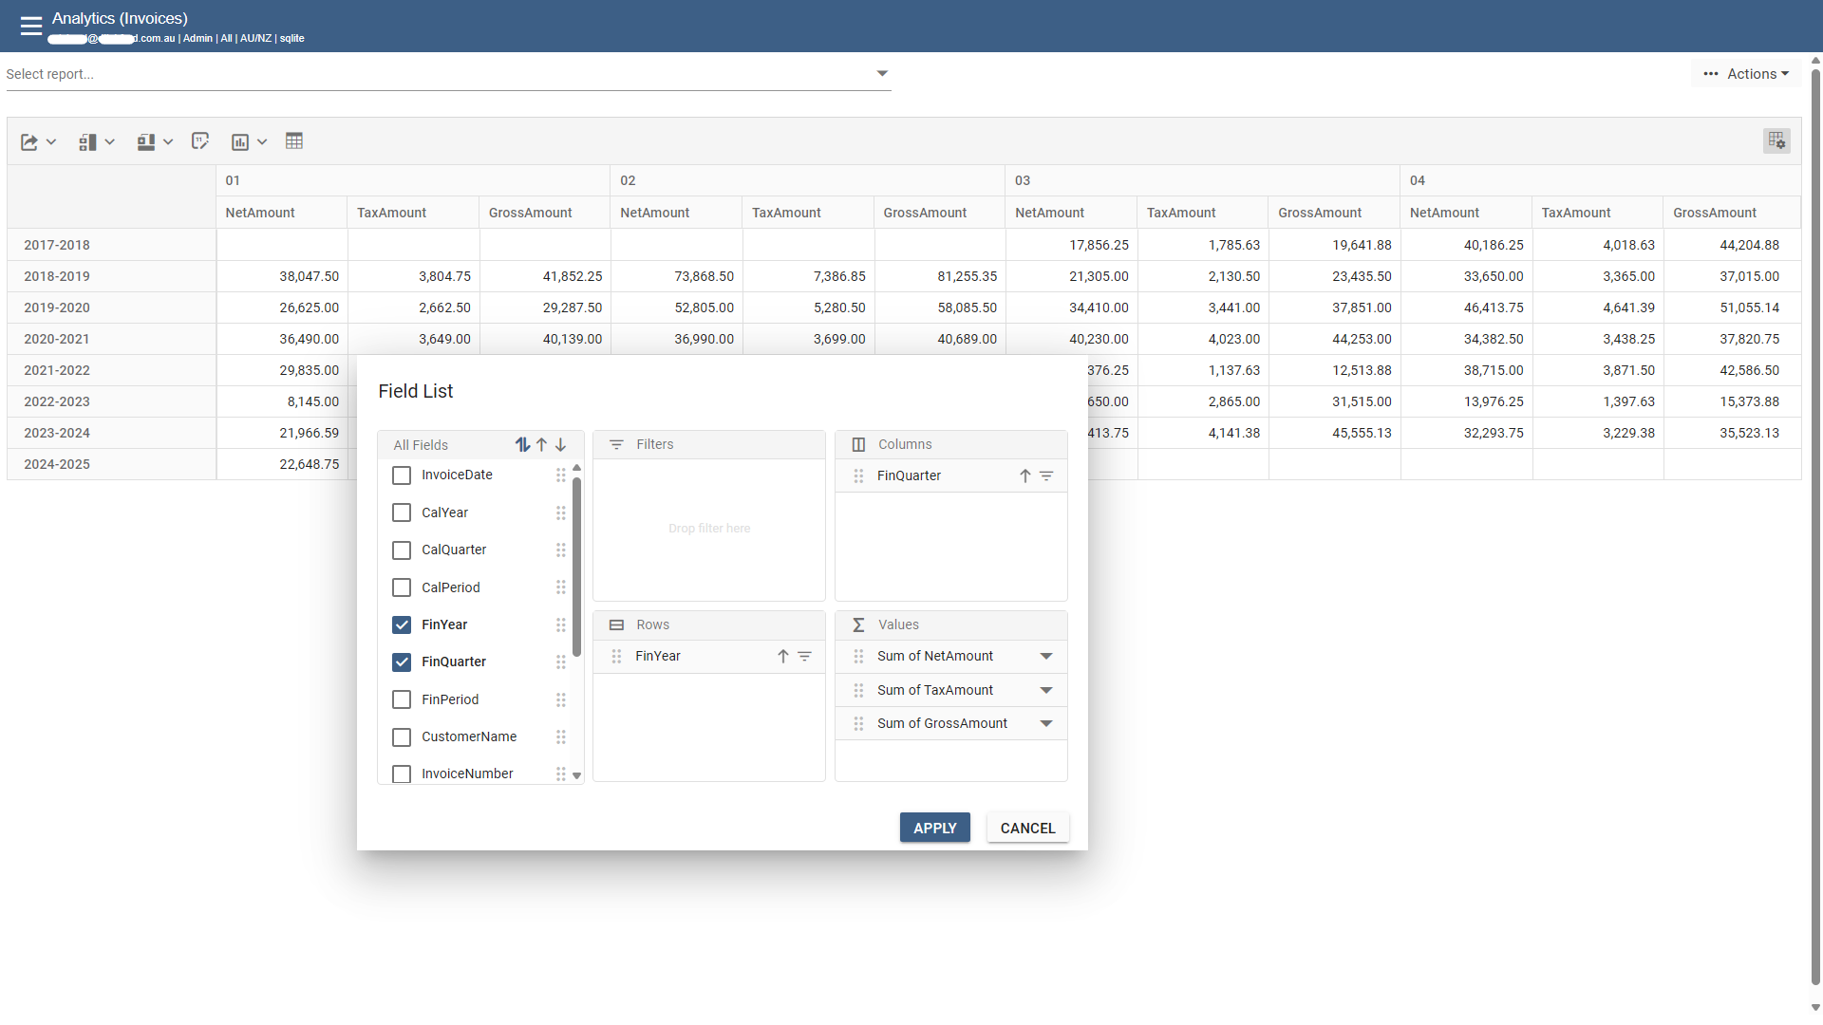Image resolution: width=1823 pixels, height=1025 pixels.
Task: Click the export toolbar icon
Action: (29, 141)
